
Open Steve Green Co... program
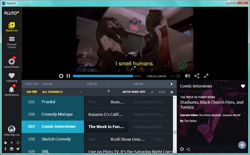pos(151,102)
